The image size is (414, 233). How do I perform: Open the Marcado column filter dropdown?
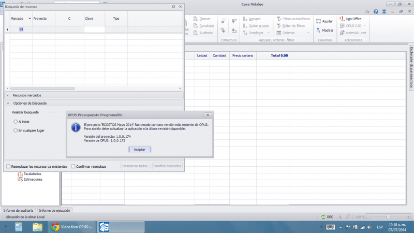click(x=29, y=18)
